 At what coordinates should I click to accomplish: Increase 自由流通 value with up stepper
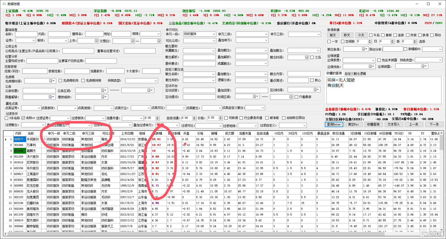click(194, 117)
